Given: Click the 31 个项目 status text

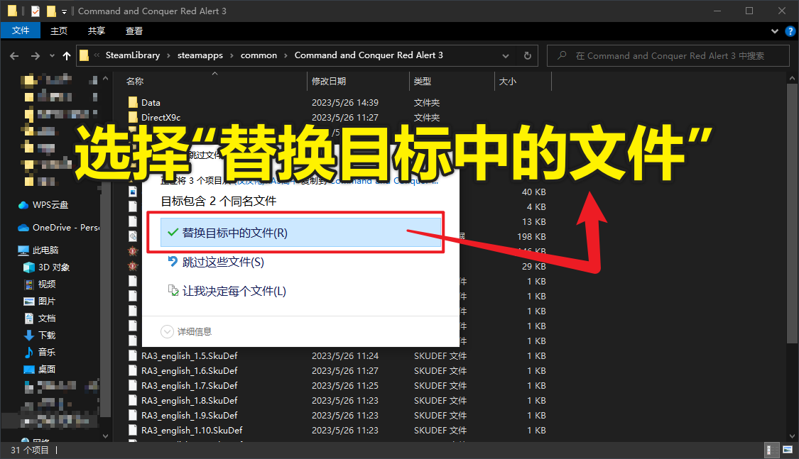Looking at the screenshot, I should pos(30,450).
